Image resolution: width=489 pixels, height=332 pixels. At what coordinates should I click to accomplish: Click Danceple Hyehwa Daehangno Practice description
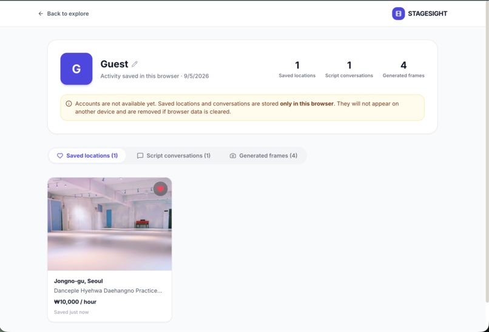tap(108, 291)
